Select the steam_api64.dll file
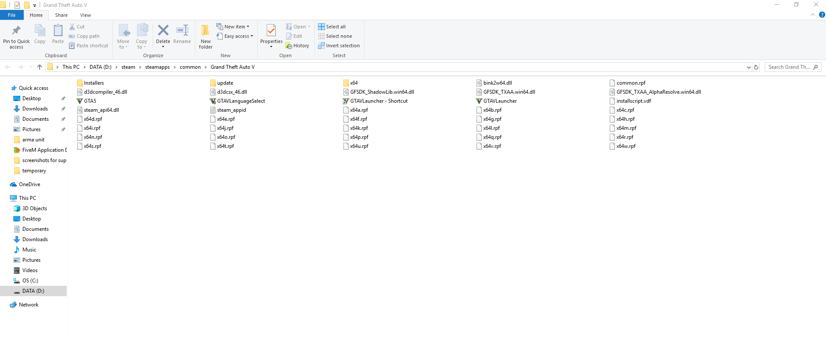The height and width of the screenshot is (340, 826). coord(98,110)
